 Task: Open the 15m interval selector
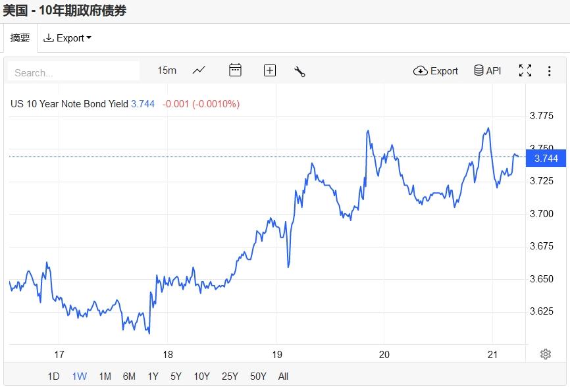[x=167, y=70]
